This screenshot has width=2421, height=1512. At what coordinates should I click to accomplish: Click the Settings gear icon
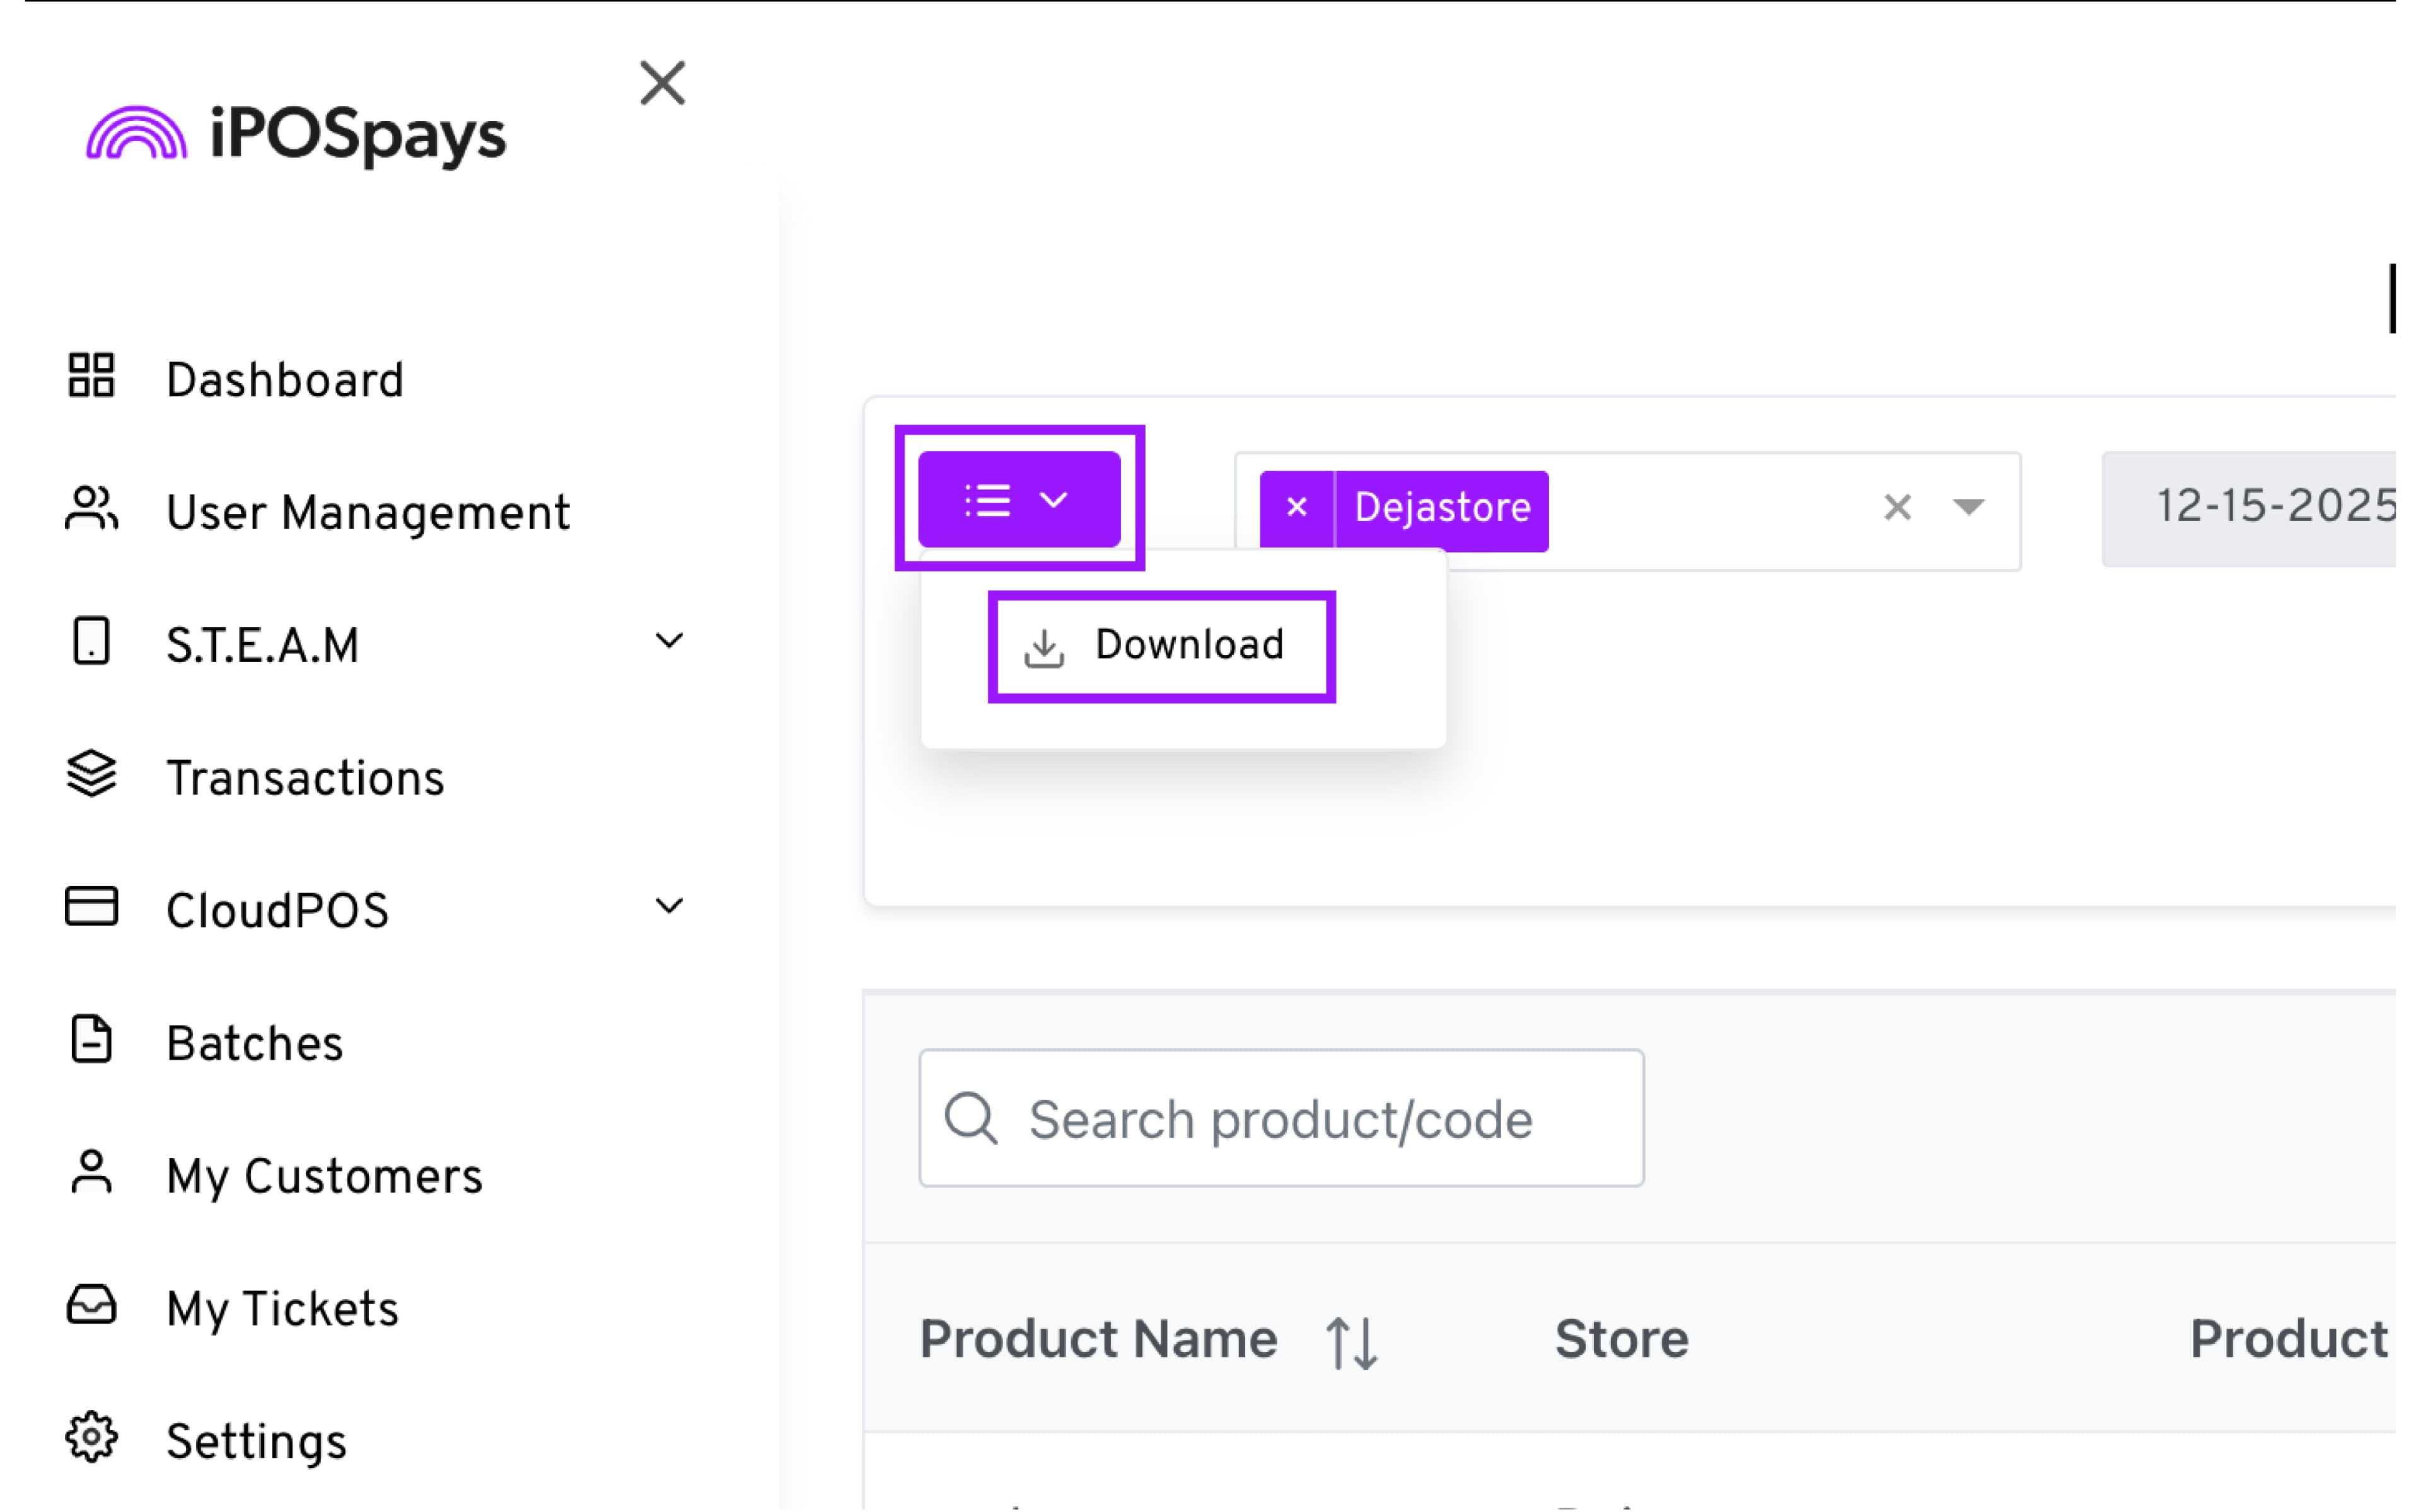point(91,1438)
